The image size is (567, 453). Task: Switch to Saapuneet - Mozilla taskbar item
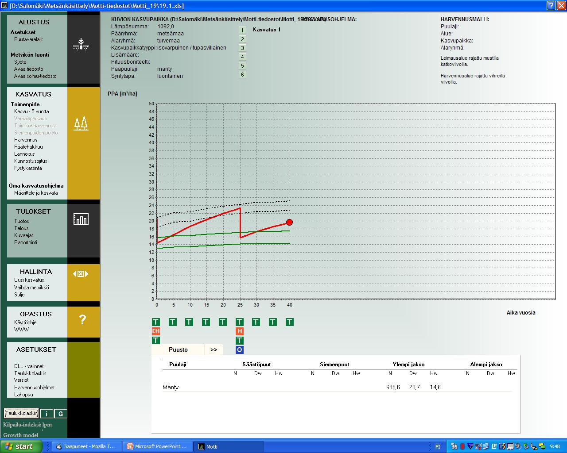pos(86,446)
